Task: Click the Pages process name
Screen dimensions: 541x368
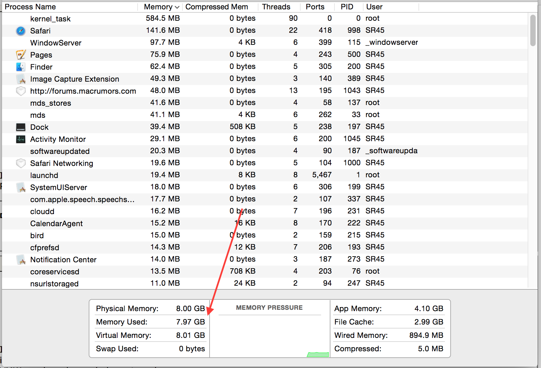Action: [41, 55]
